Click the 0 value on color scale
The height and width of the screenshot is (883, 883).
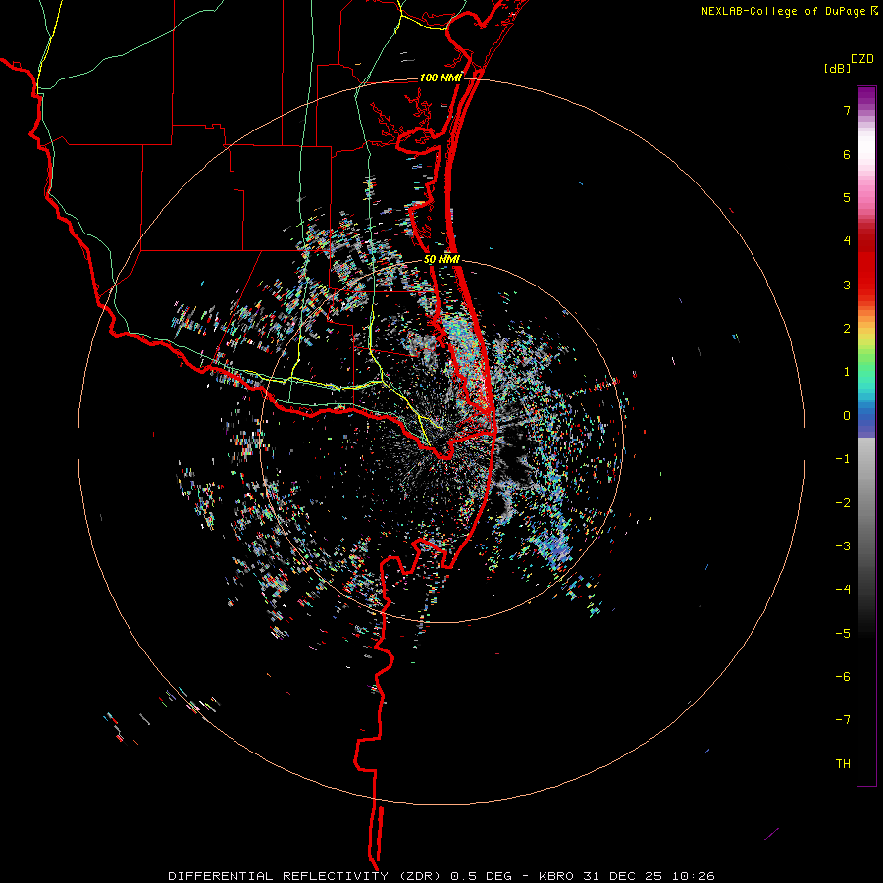(x=847, y=415)
